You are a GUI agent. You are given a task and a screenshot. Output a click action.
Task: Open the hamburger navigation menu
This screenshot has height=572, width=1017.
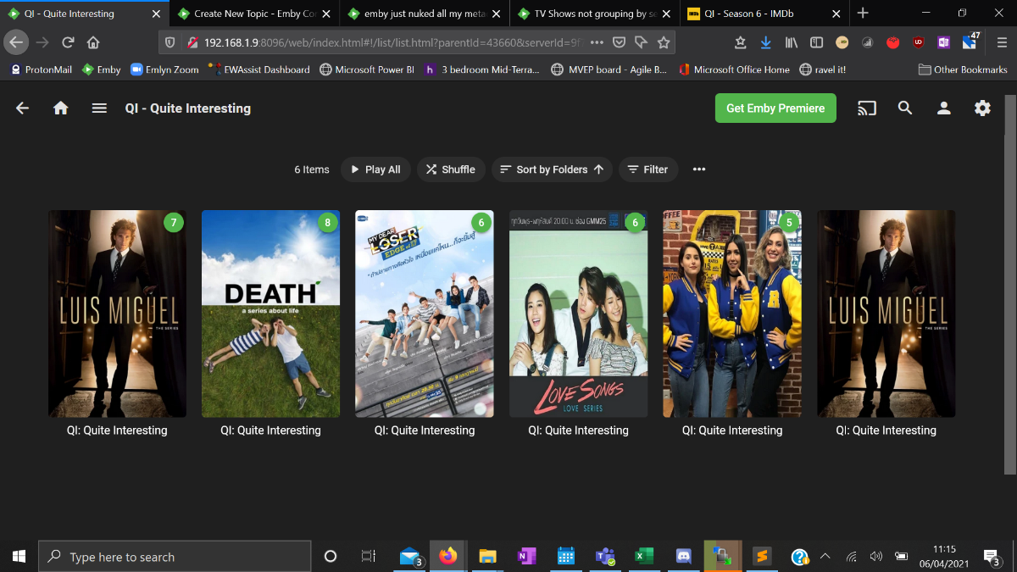tap(99, 108)
